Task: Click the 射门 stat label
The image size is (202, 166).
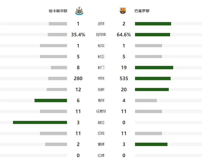Action: (x=101, y=68)
